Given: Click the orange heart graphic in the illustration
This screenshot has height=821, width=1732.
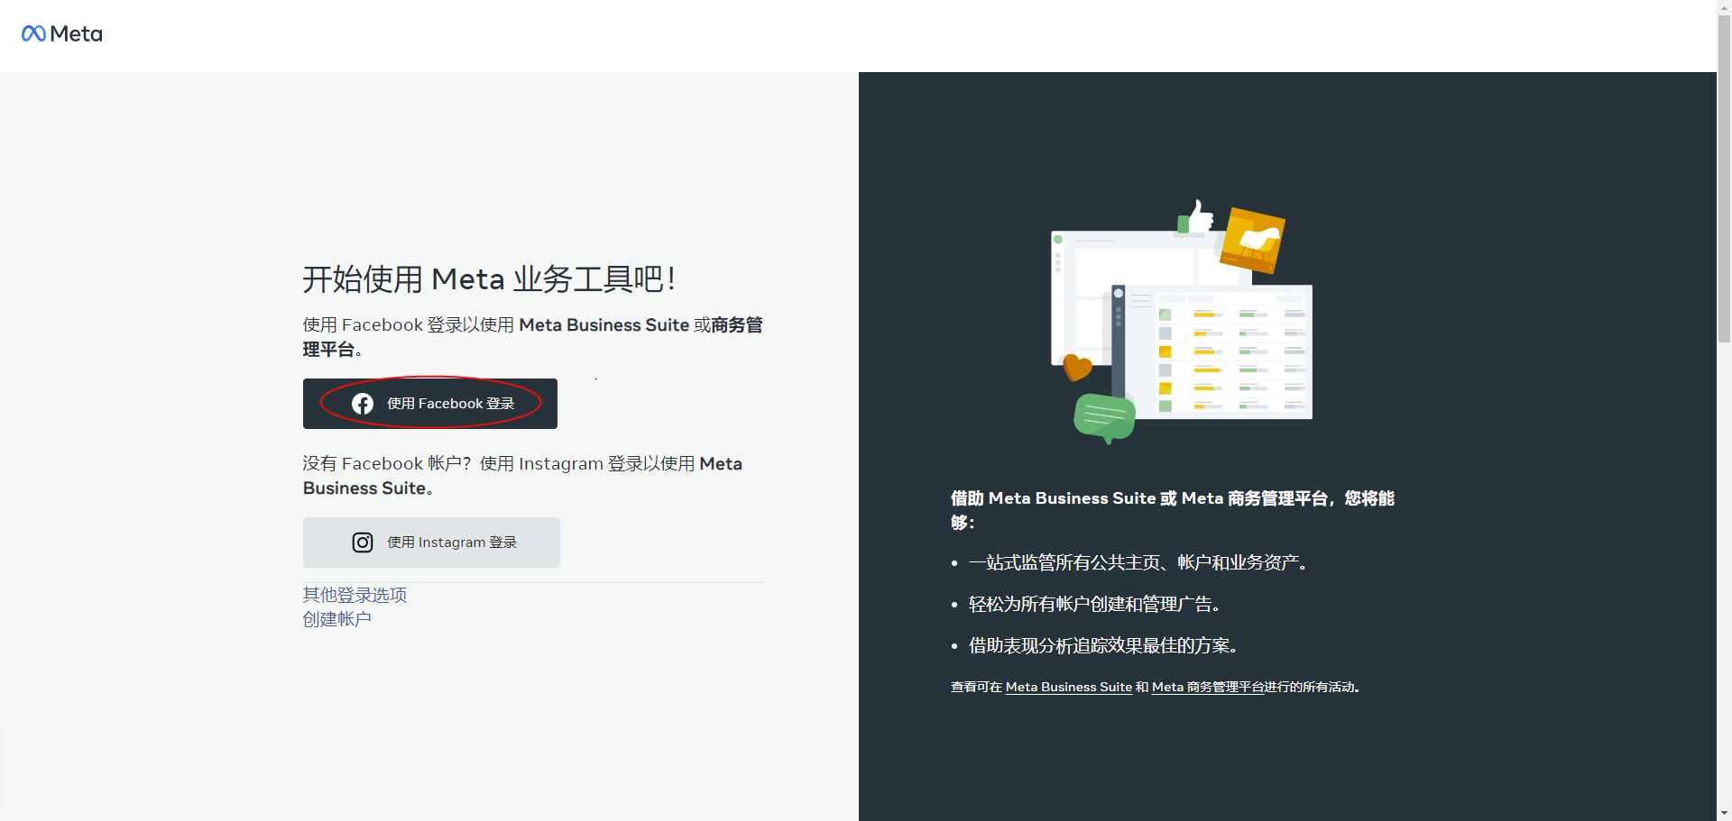Looking at the screenshot, I should 1075,367.
